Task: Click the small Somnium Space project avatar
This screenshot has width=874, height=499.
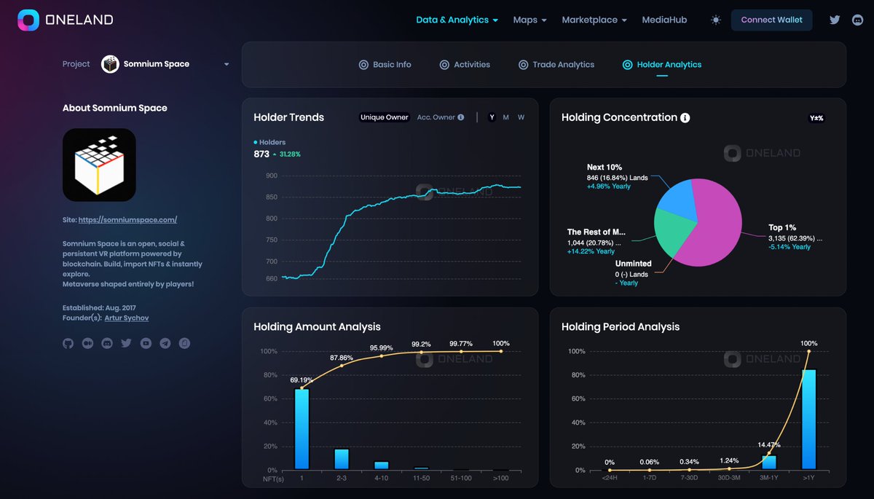Action: pos(110,64)
